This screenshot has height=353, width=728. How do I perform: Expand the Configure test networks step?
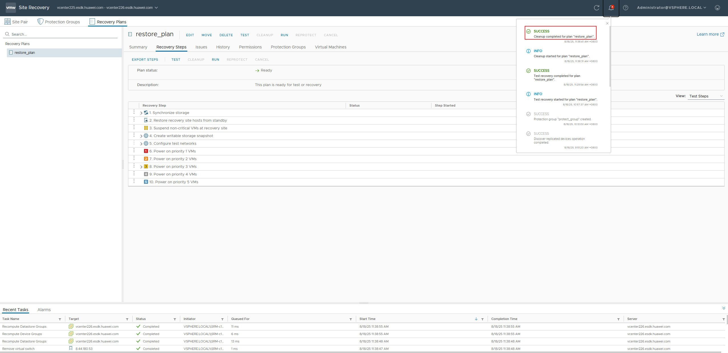(141, 144)
